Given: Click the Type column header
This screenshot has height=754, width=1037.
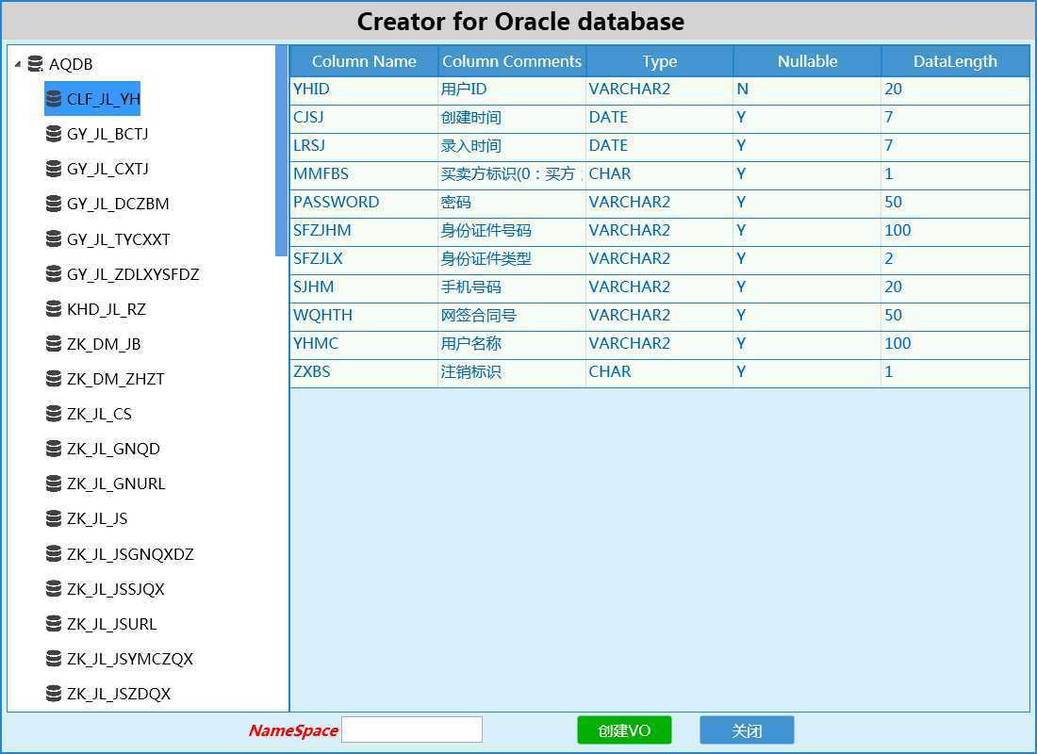Looking at the screenshot, I should click(x=659, y=61).
